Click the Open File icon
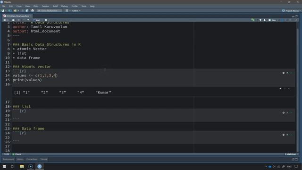Viewport: 302px width, 170px height. (15, 10)
